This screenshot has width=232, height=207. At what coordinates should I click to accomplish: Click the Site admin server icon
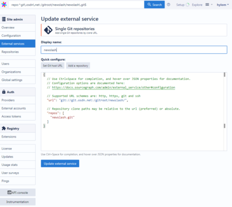[x=4, y=19]
